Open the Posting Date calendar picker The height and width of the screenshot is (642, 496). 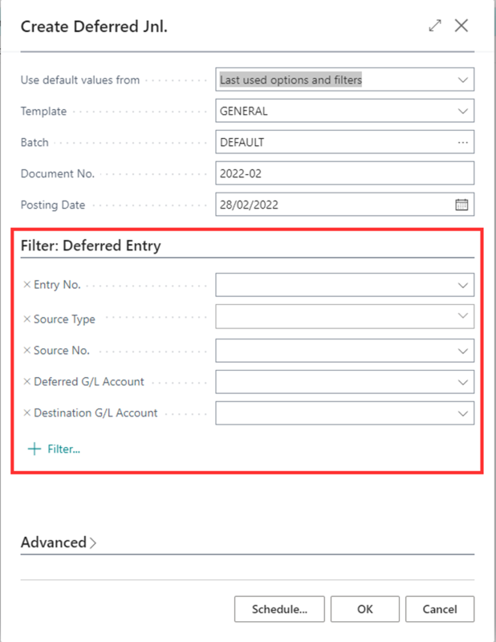461,205
